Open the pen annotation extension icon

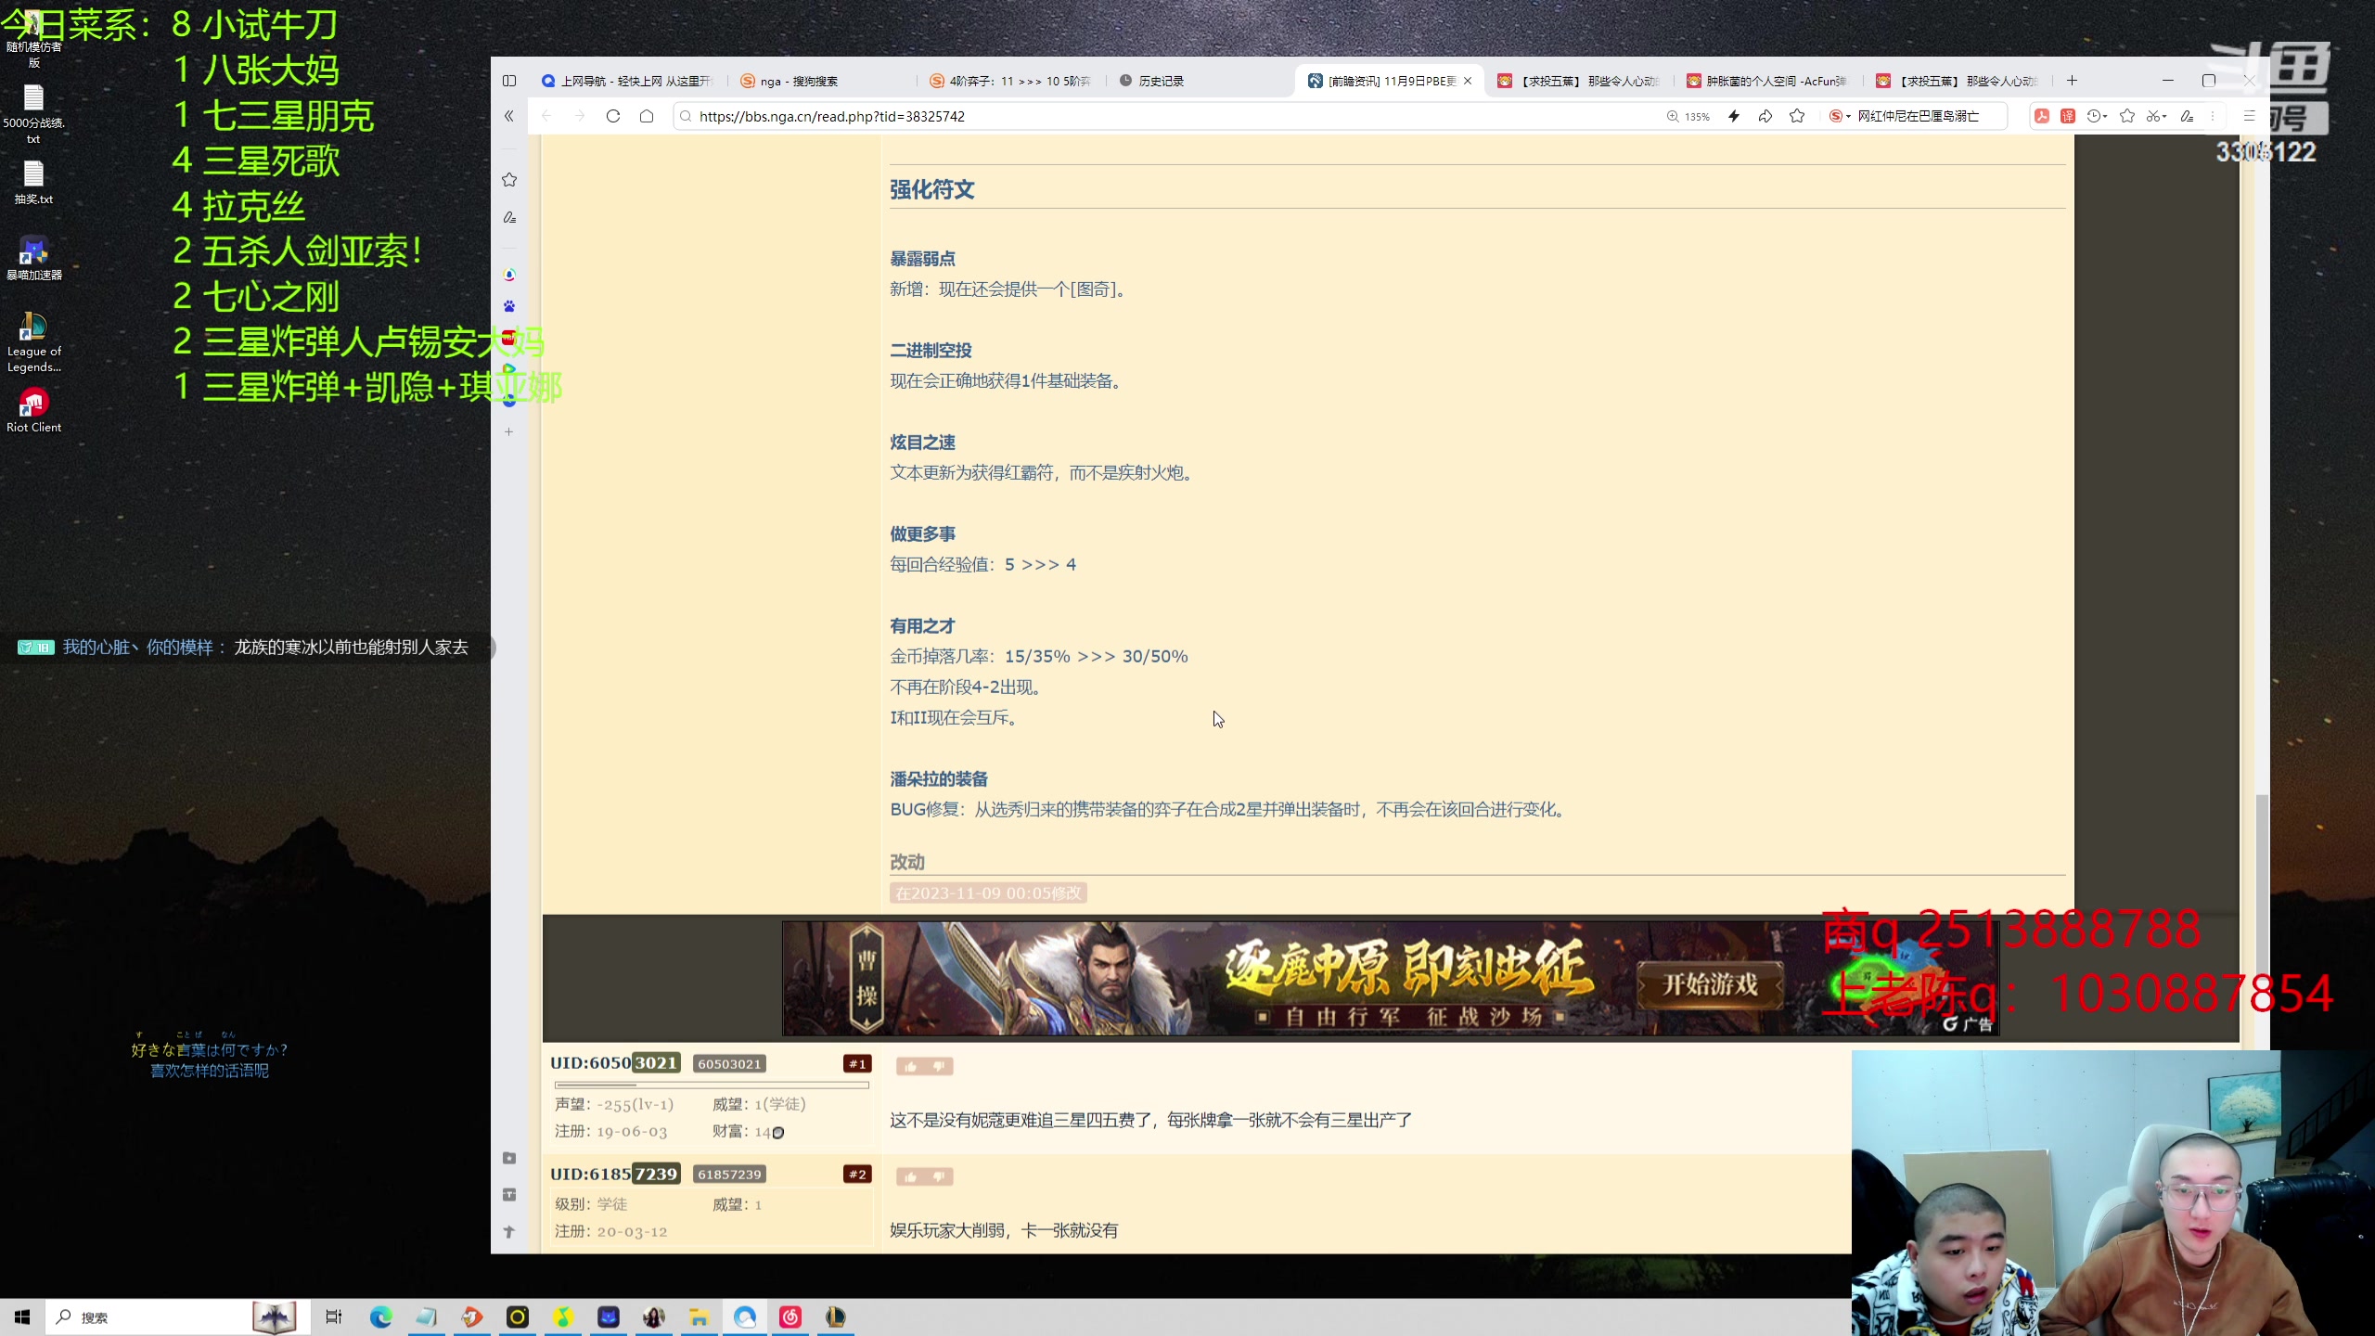pyautogui.click(x=2187, y=116)
